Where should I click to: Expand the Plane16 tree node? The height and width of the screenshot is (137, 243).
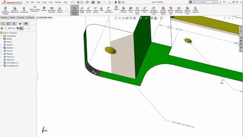click(1, 54)
